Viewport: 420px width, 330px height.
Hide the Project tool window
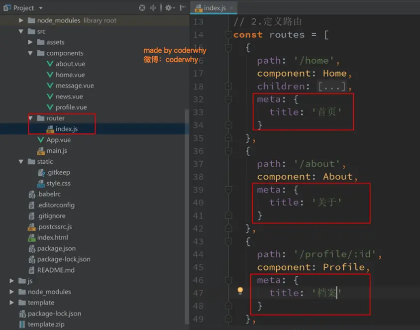[183, 8]
